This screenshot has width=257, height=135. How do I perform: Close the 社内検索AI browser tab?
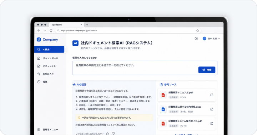(81, 25)
